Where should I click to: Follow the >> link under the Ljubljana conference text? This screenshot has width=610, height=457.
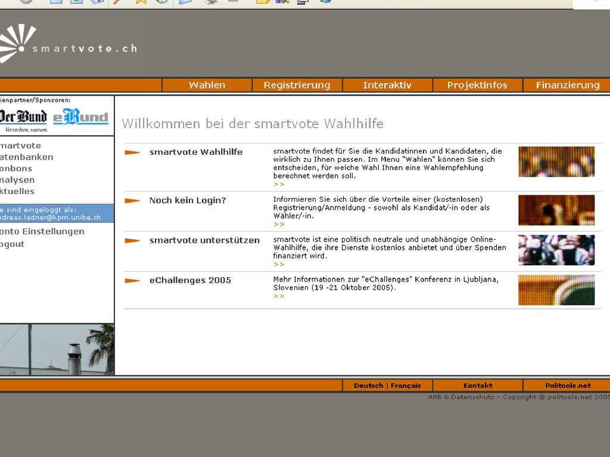click(279, 296)
